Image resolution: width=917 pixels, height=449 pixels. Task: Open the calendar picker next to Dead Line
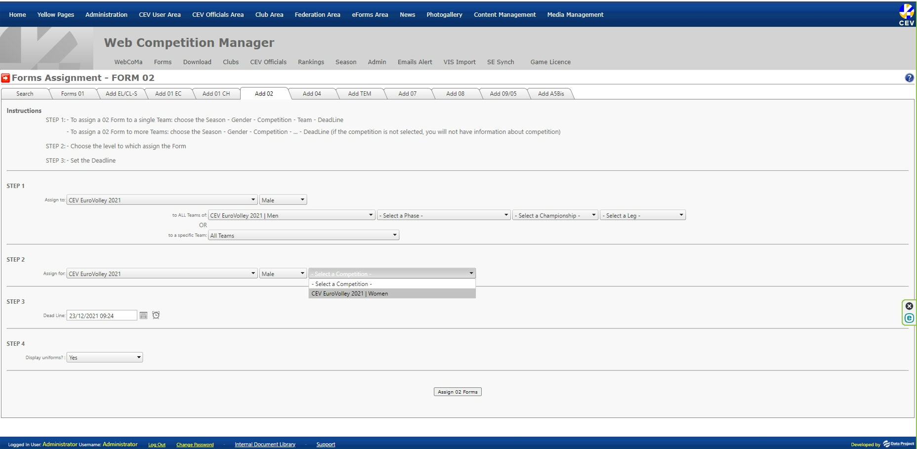143,315
